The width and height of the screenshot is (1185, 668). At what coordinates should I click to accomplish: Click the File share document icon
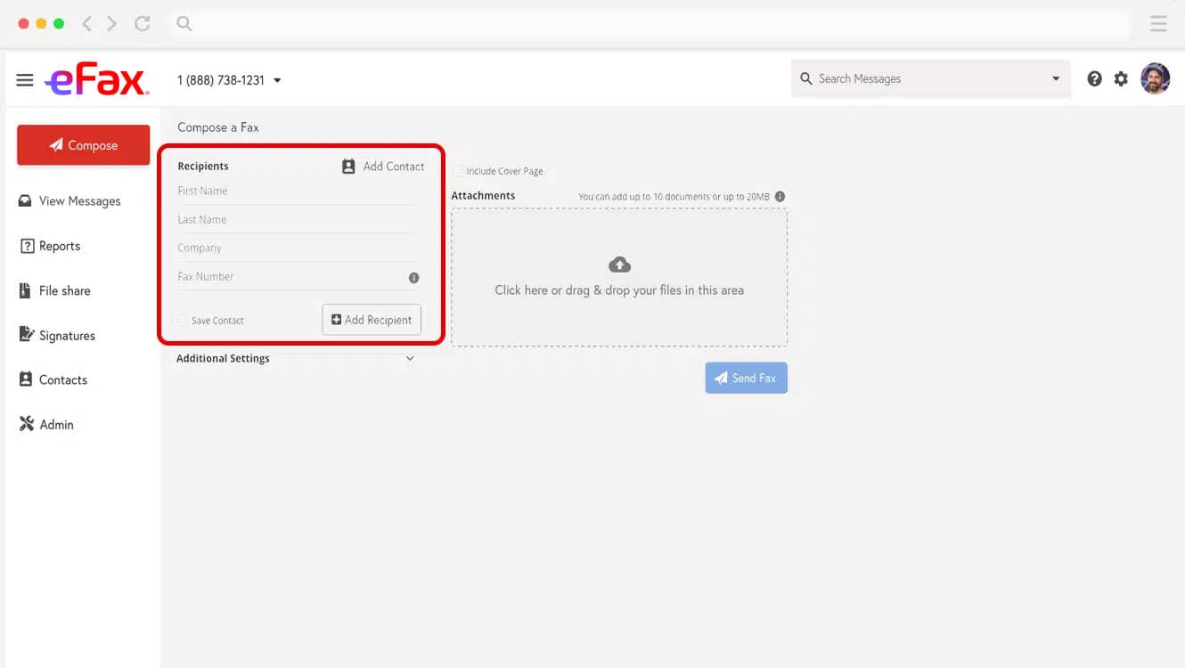(27, 290)
